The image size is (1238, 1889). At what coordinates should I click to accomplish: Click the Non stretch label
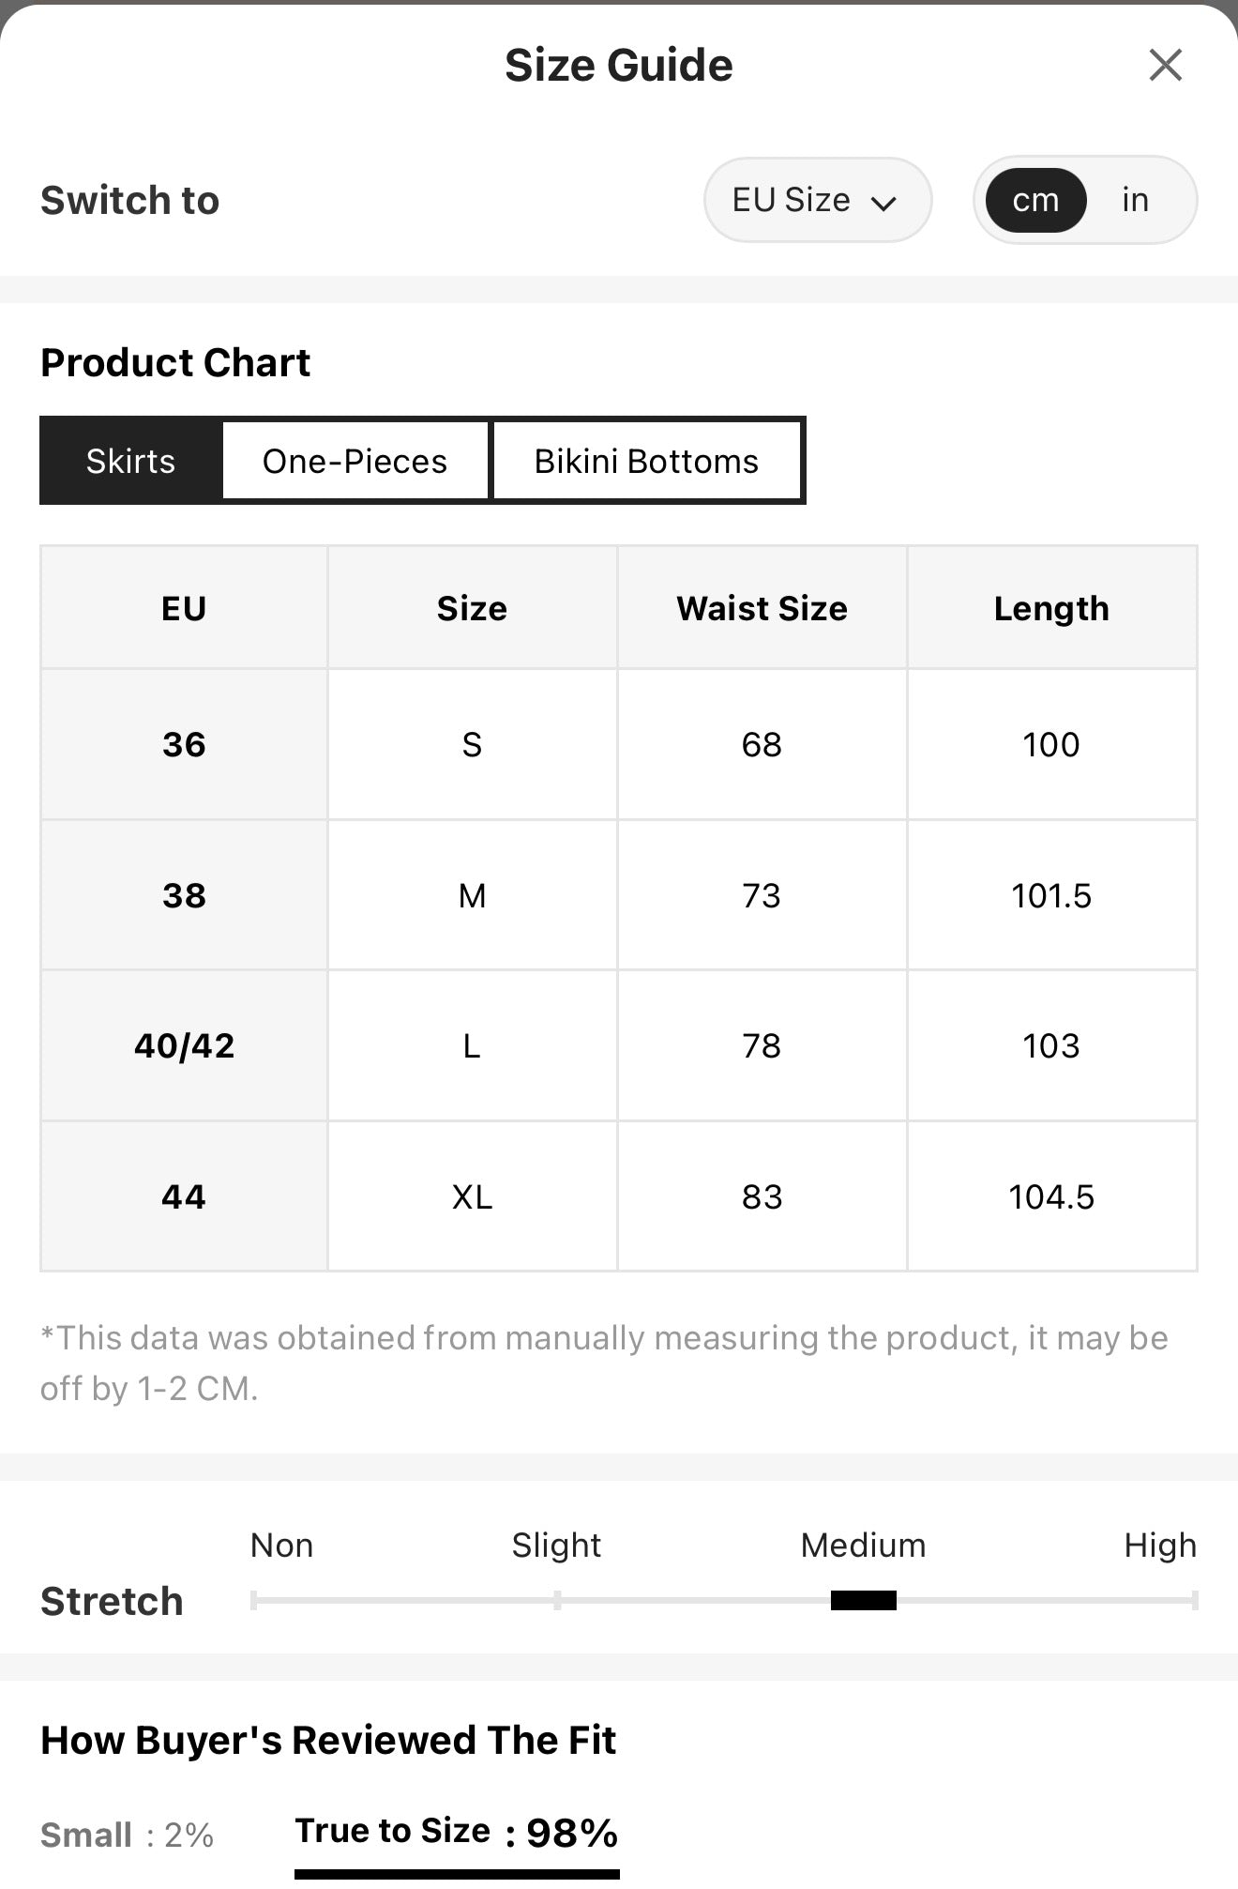(281, 1545)
